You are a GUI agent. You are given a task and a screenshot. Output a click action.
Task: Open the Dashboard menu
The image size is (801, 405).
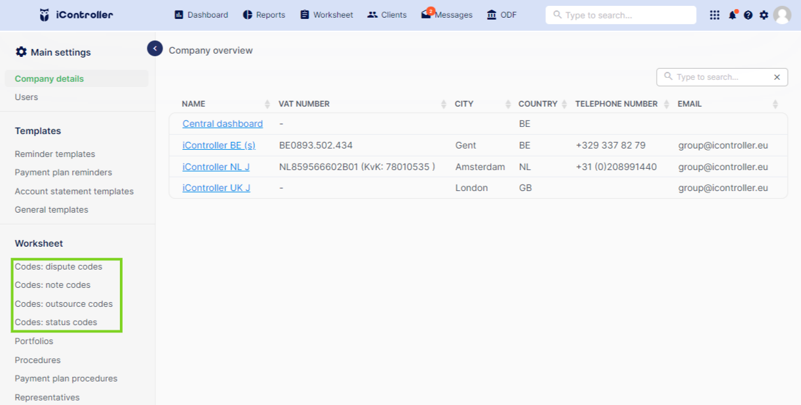point(201,15)
